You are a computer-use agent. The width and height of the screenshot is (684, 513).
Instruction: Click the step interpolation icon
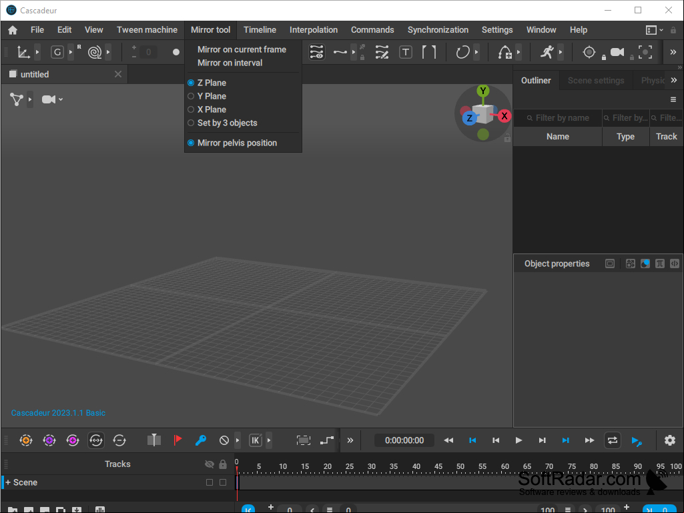tap(327, 440)
